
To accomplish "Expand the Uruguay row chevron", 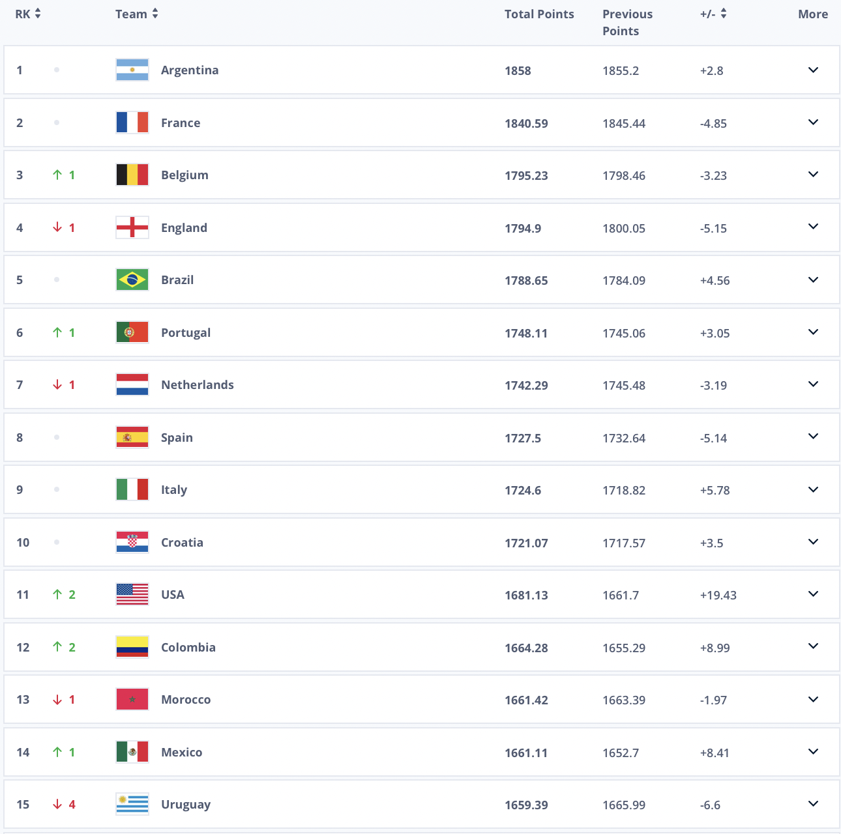I will pos(813,804).
